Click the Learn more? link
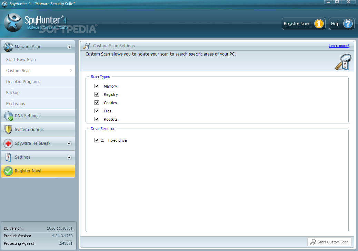 pyautogui.click(x=339, y=46)
